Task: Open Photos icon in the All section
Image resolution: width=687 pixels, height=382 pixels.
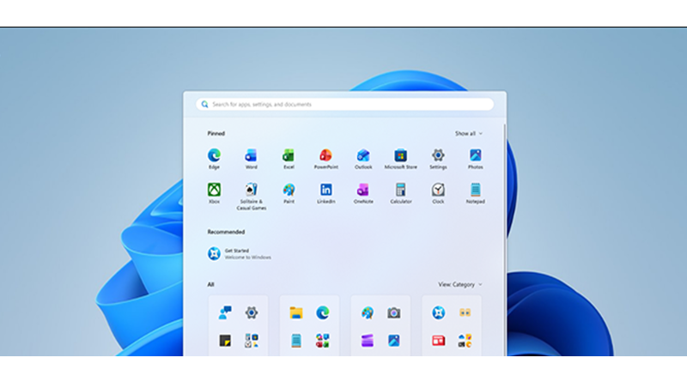Action: coord(394,341)
